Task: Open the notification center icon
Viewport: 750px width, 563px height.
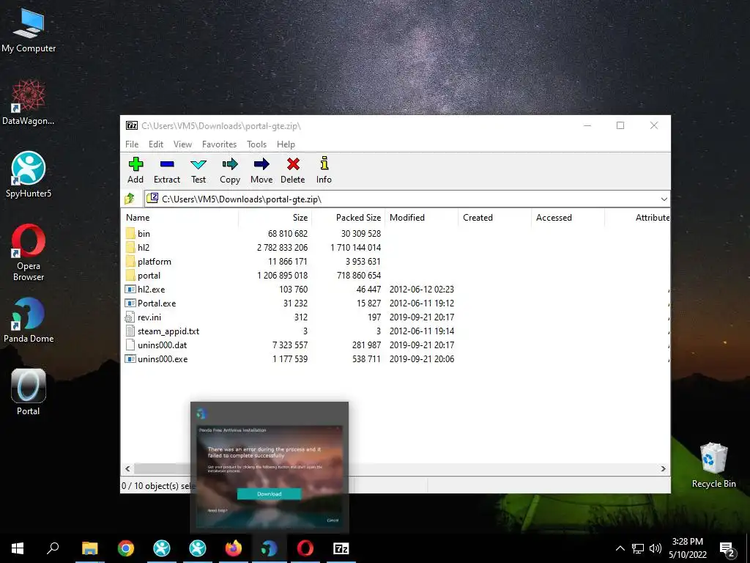Action: (x=727, y=548)
